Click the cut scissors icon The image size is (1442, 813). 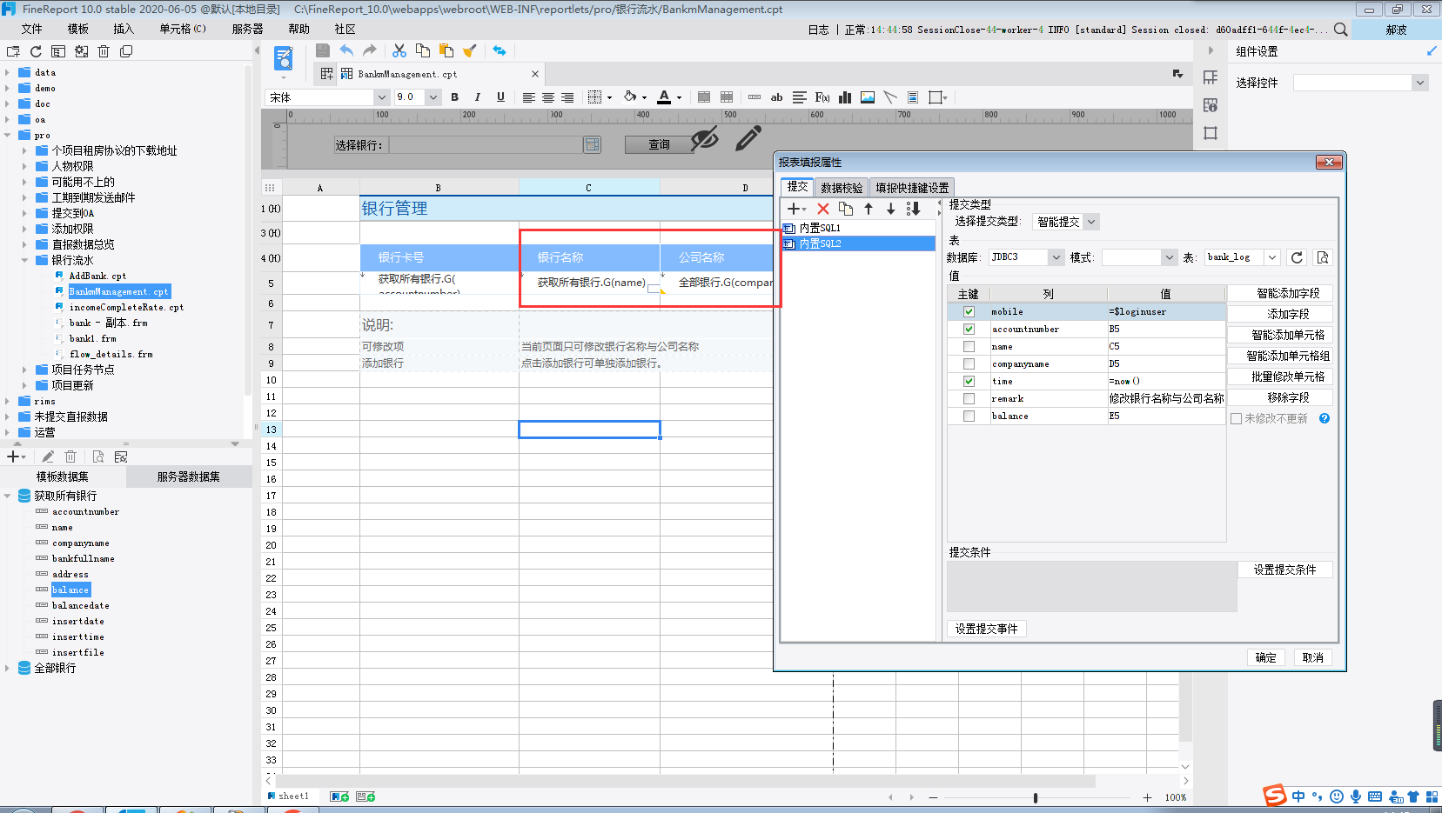click(399, 50)
